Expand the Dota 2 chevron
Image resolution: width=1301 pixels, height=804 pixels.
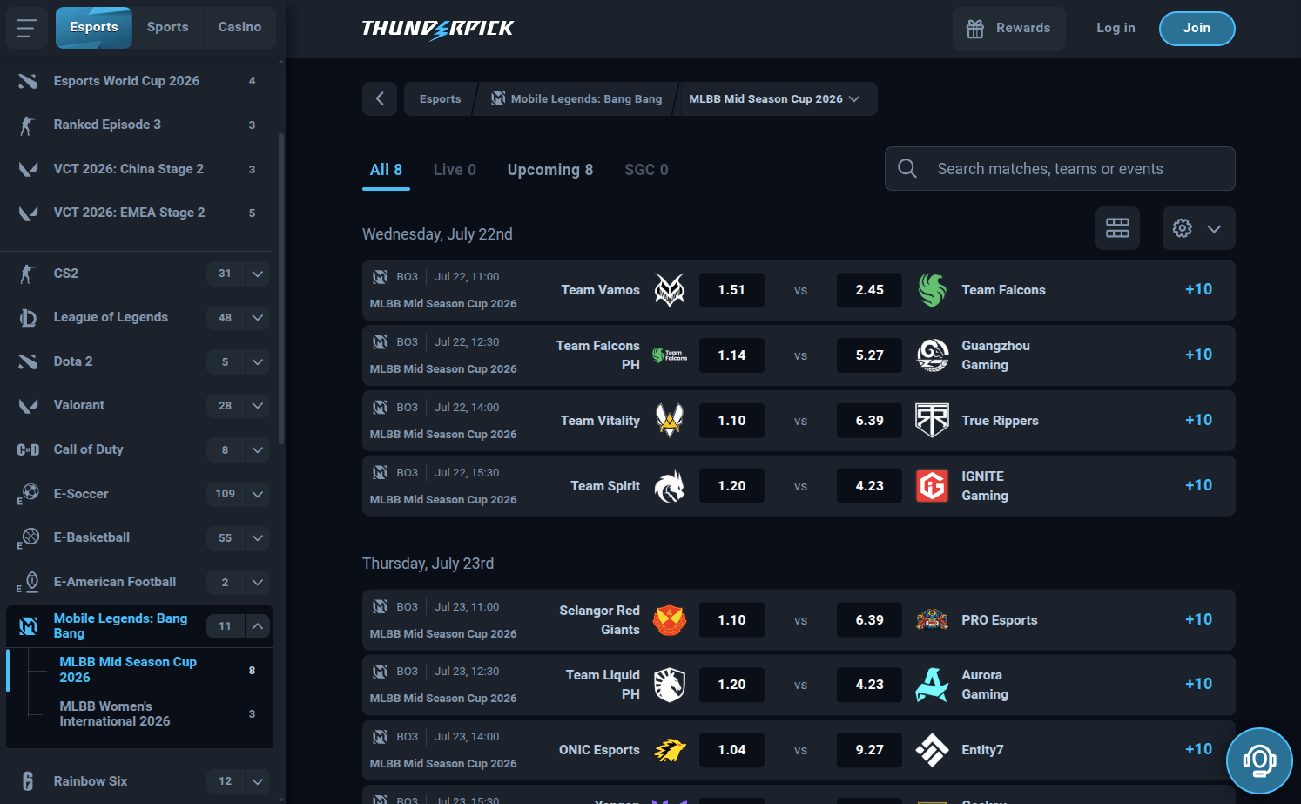[x=258, y=361]
